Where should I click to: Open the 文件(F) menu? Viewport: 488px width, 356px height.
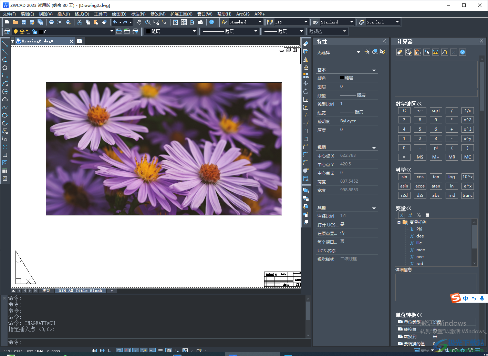9,14
